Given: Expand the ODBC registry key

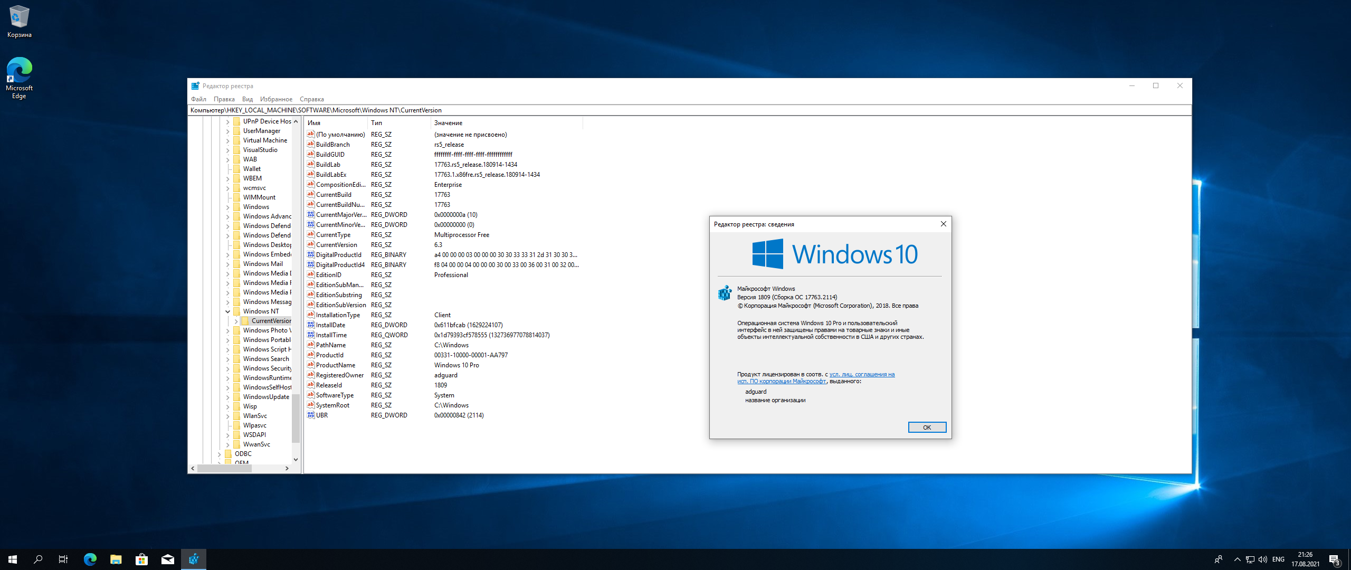Looking at the screenshot, I should 220,454.
